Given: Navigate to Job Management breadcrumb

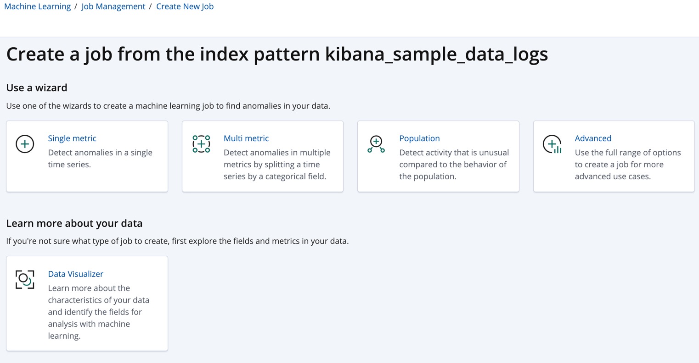Looking at the screenshot, I should [x=113, y=6].
